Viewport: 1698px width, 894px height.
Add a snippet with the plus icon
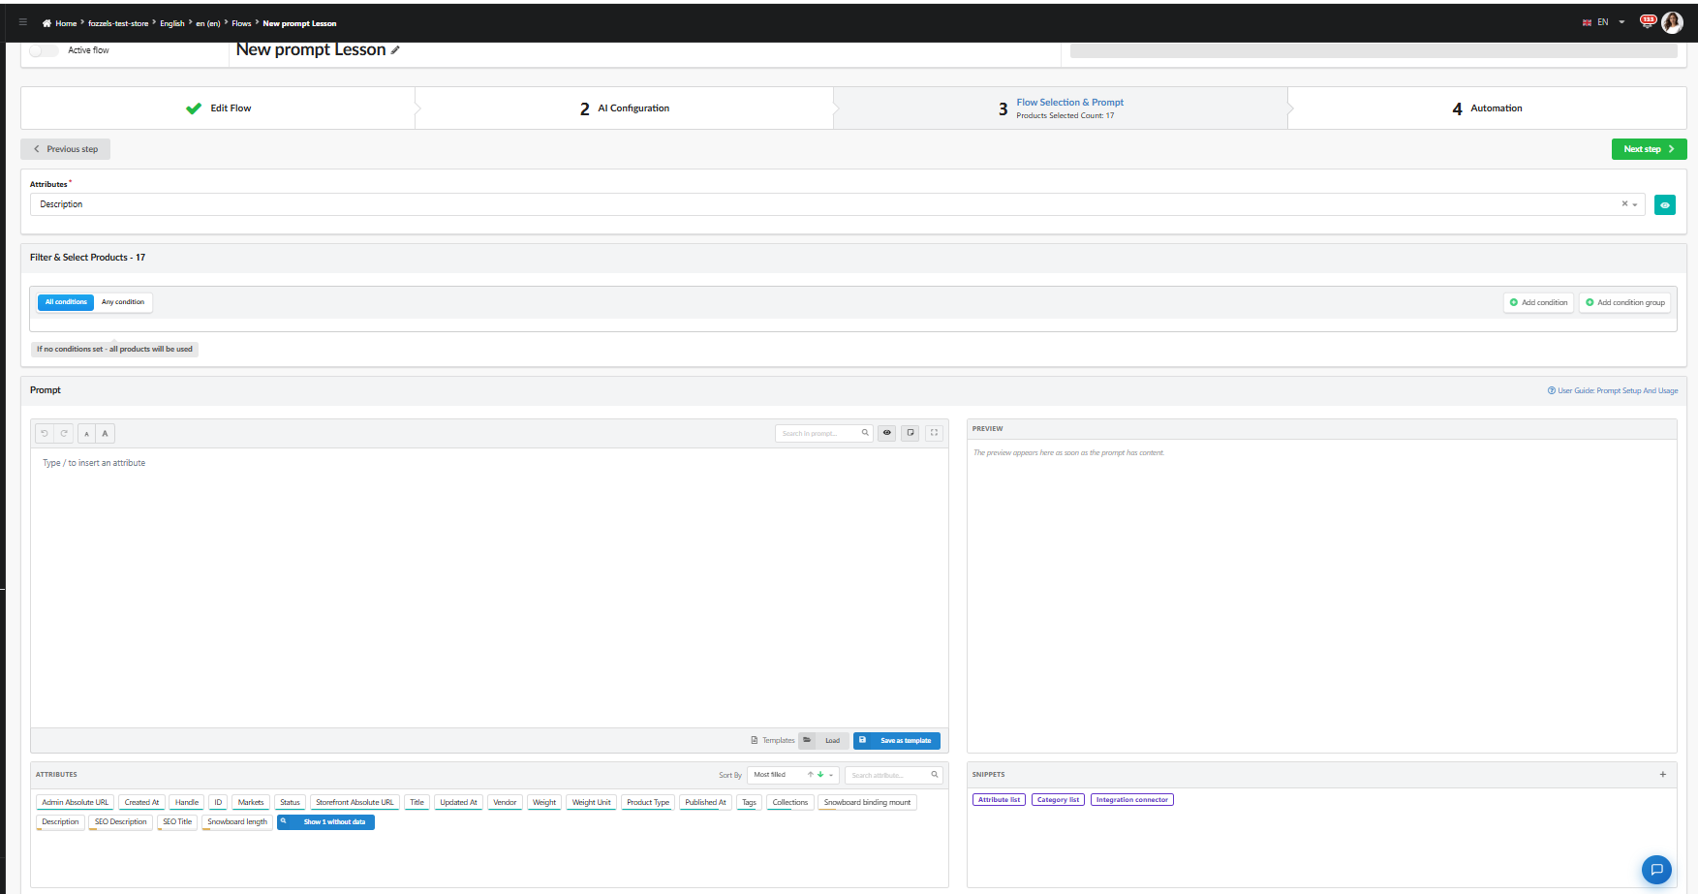tap(1663, 774)
